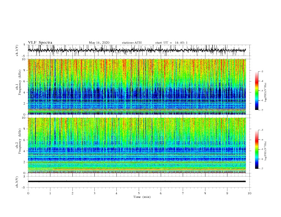Click the 5 V tick on ch.1(V) axis
The image size is (281, 217).
25,45
